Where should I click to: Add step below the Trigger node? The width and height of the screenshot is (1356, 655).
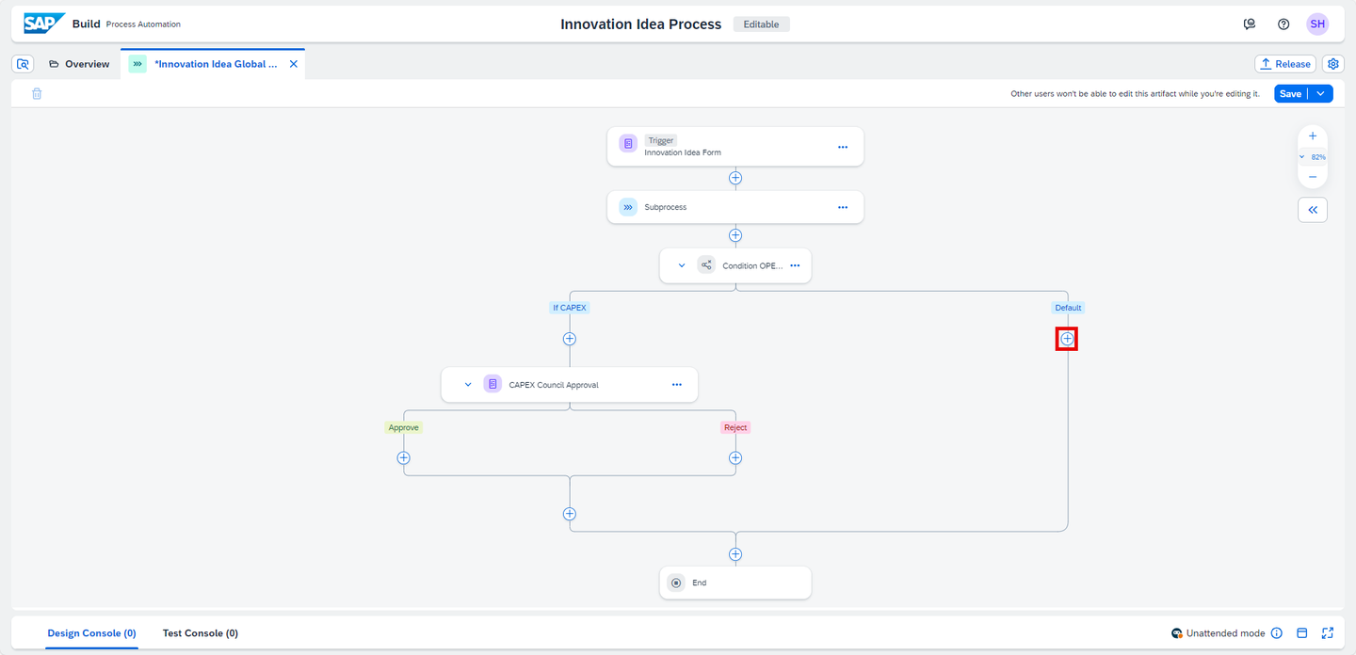pyautogui.click(x=735, y=178)
